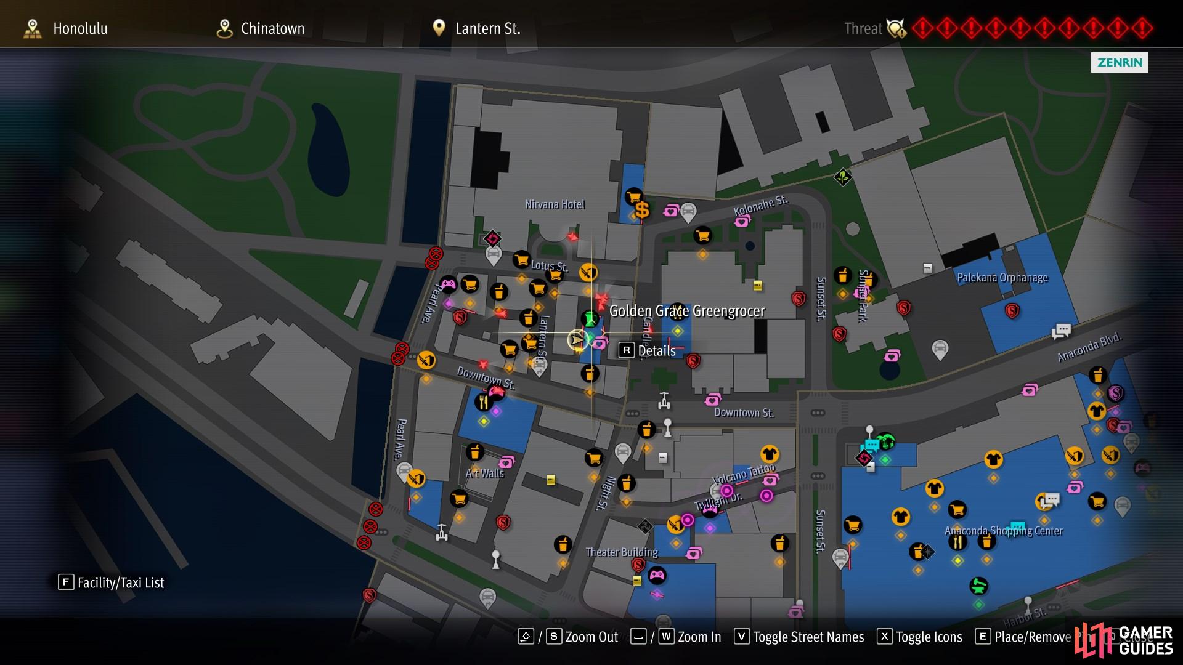This screenshot has height=665, width=1183.
Task: Select the orange dollar sign icon near Nirvana Hotel
Action: point(642,210)
